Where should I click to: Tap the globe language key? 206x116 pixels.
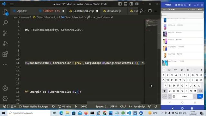[x=174, y=96]
